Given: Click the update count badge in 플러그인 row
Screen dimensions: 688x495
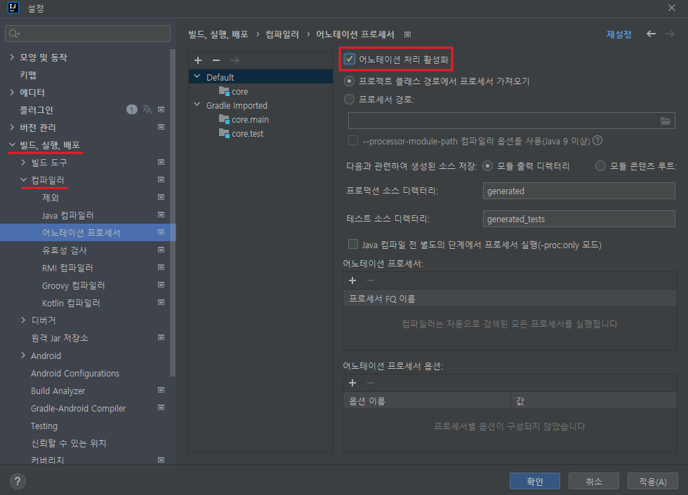Looking at the screenshot, I should (x=132, y=109).
